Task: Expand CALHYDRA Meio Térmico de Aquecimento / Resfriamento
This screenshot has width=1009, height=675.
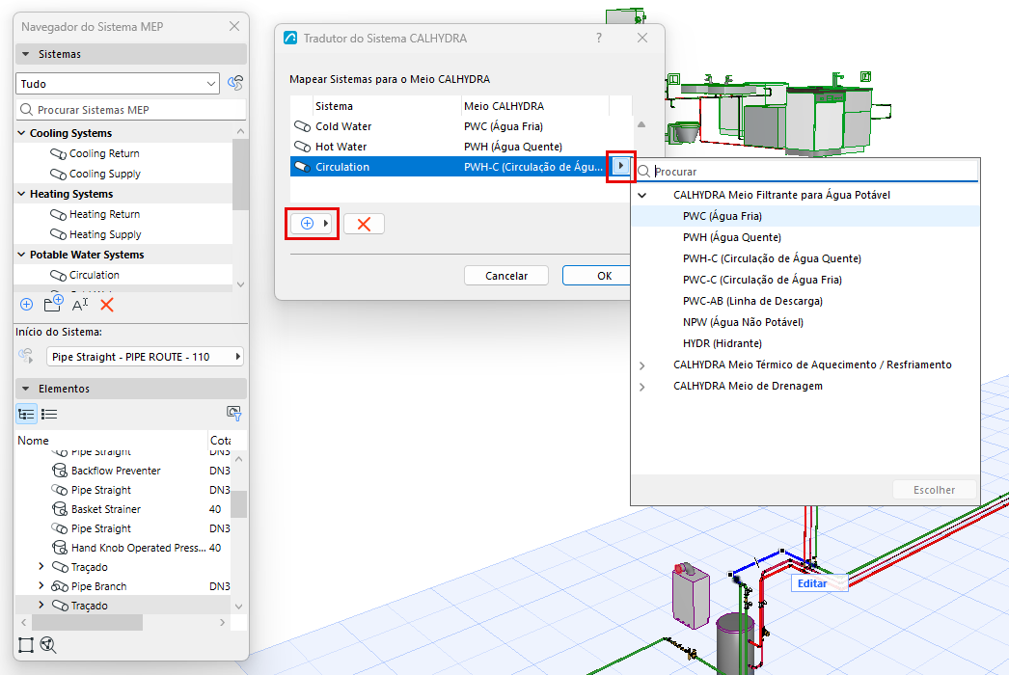Action: (x=642, y=365)
